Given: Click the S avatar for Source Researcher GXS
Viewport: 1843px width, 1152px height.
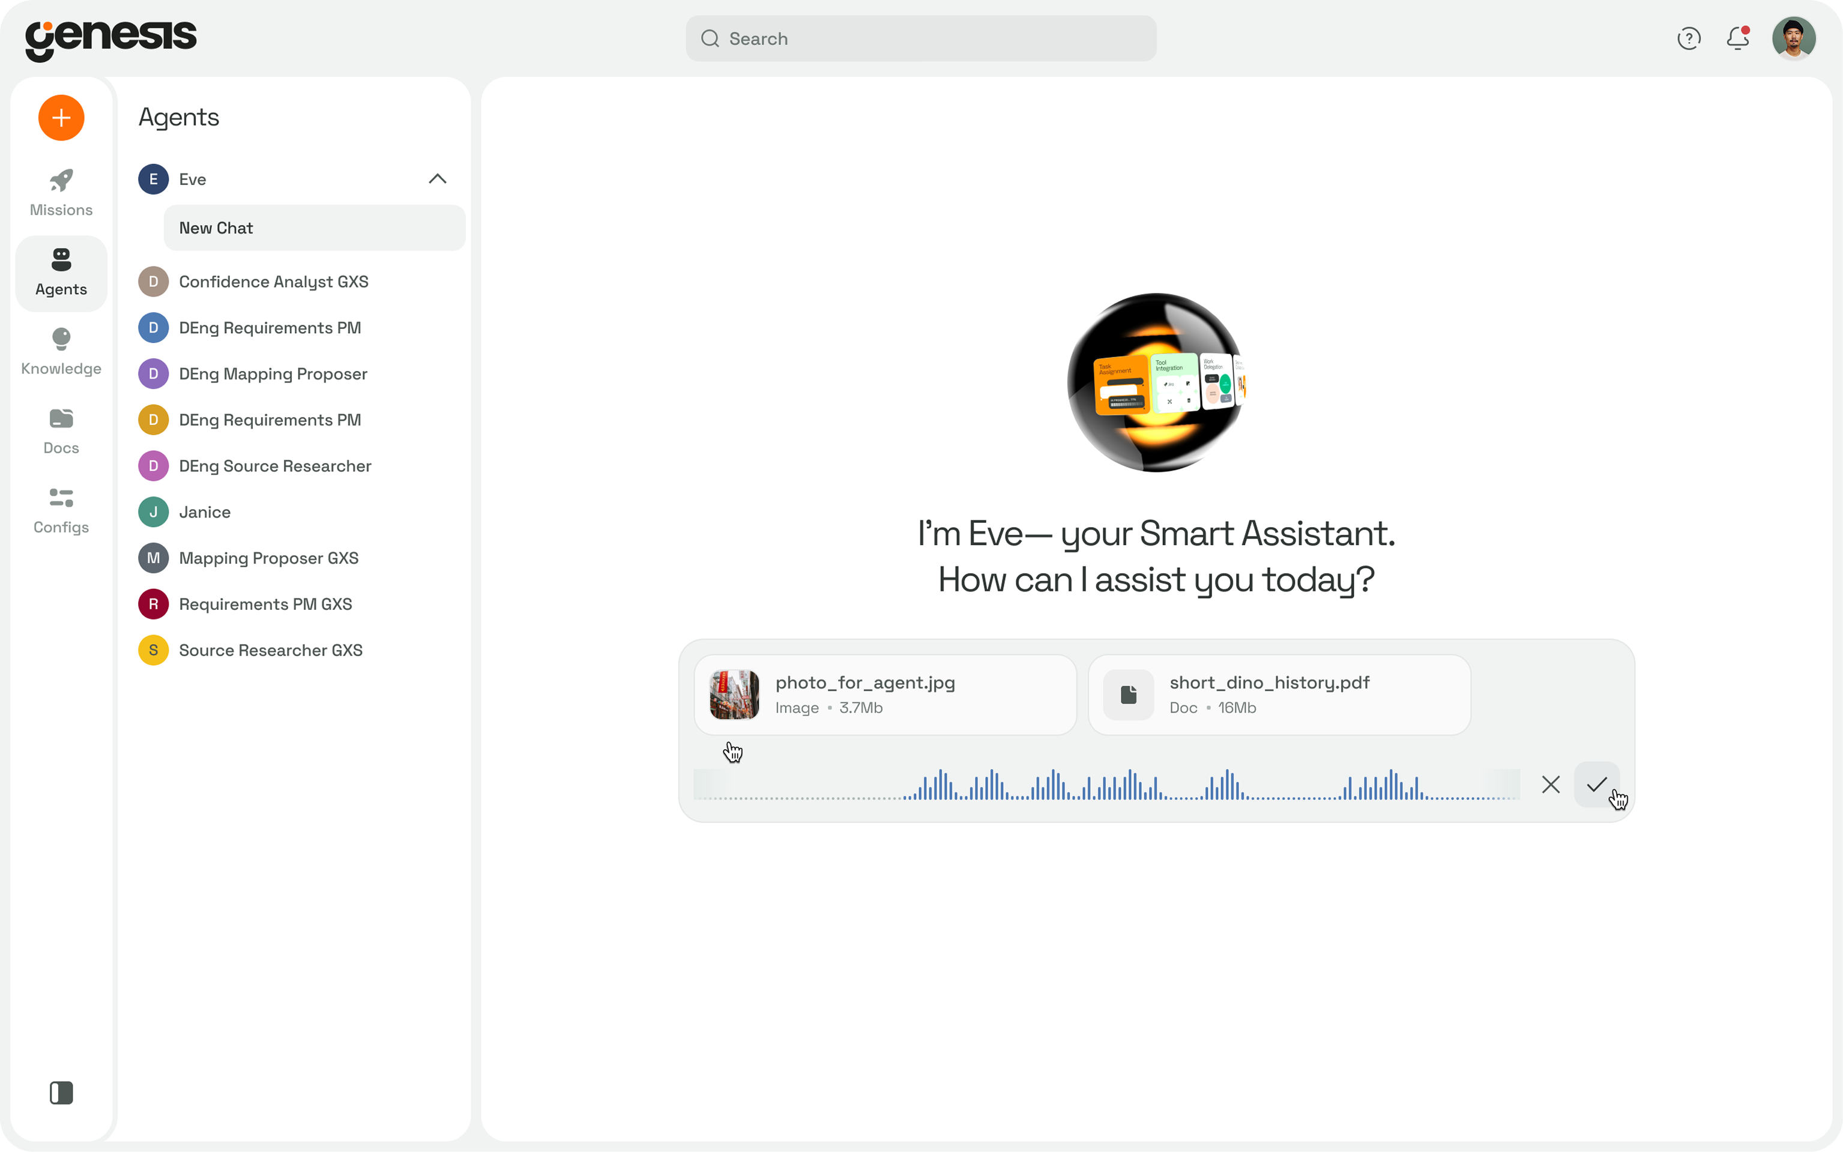Looking at the screenshot, I should click(x=153, y=651).
